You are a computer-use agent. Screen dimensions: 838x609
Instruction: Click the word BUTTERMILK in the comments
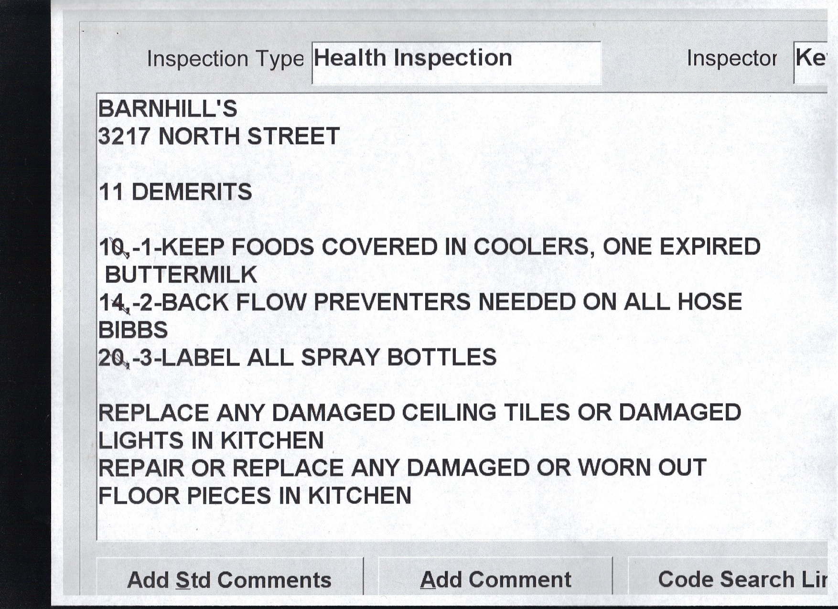coord(181,275)
